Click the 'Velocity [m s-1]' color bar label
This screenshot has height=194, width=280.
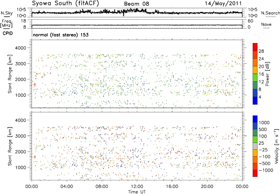pos(276,146)
